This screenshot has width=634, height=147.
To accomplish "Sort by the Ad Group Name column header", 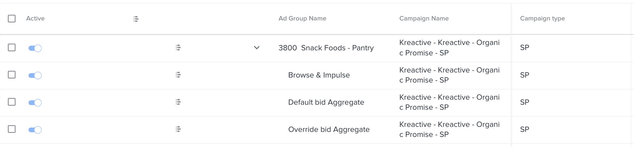I will pos(302,18).
